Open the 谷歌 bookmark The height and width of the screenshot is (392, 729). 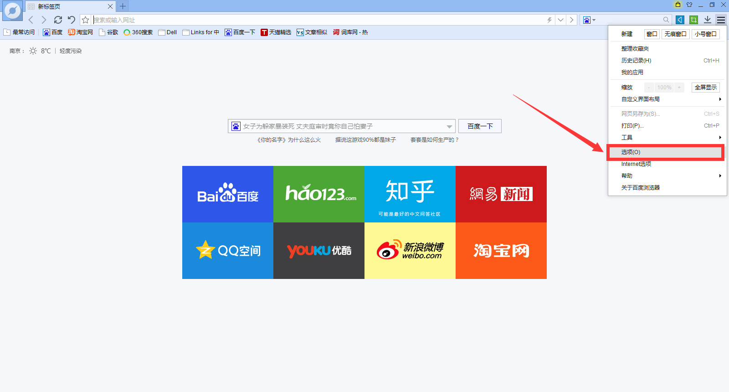click(108, 32)
